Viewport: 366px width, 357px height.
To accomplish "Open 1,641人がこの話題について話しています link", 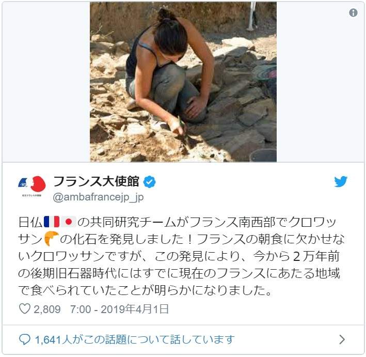I will click(x=135, y=339).
